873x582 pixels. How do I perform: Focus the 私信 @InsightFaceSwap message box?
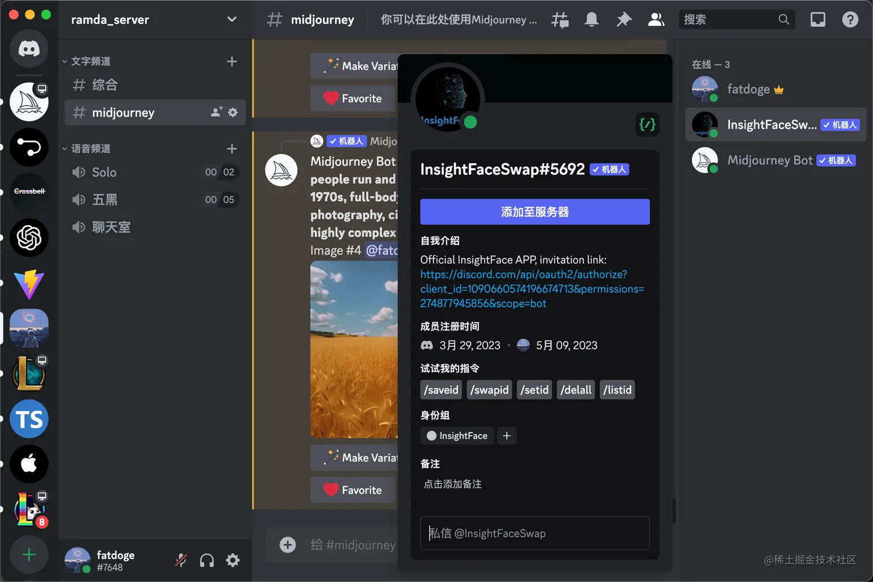[x=535, y=533]
